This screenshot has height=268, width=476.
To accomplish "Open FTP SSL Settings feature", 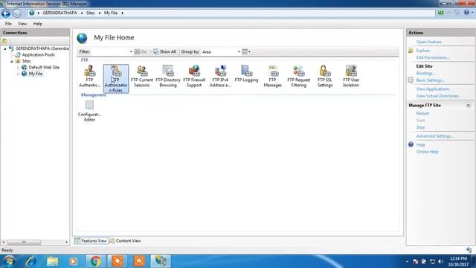I will [x=325, y=76].
